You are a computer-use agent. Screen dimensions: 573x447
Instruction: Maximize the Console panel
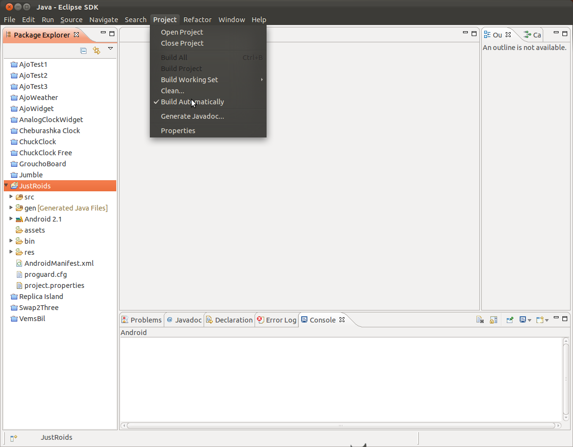[565, 319]
